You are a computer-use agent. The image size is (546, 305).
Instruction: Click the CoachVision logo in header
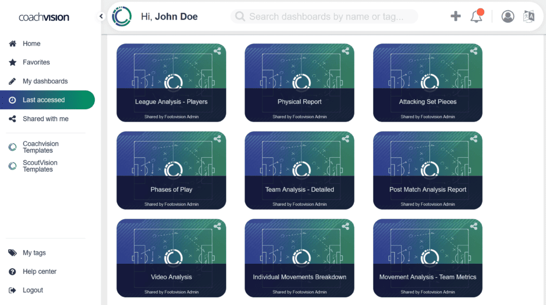point(121,17)
